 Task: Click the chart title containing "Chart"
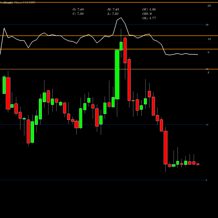point(18,3)
